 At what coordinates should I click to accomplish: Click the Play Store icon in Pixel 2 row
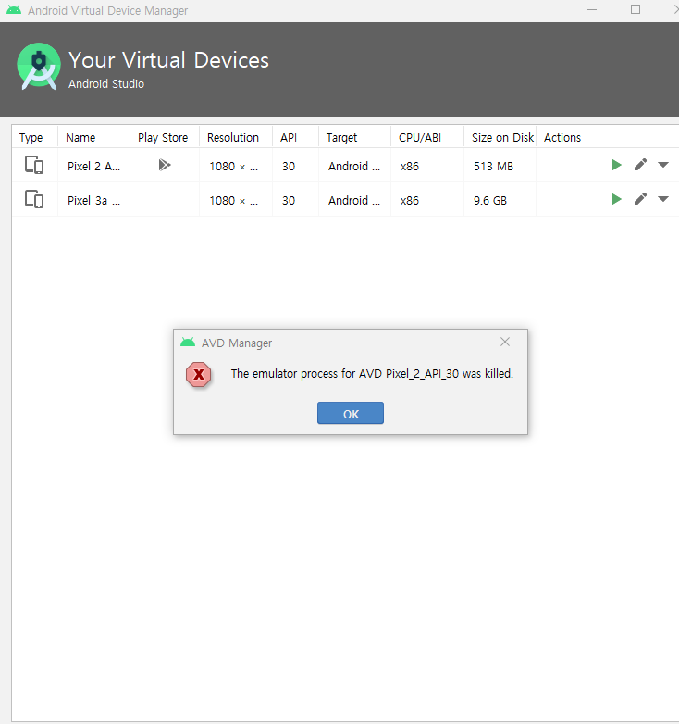165,165
